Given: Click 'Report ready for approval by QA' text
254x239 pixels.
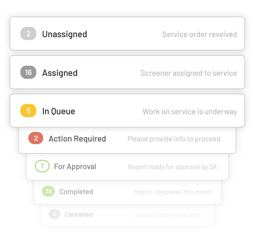Looking at the screenshot, I should 172,167.
